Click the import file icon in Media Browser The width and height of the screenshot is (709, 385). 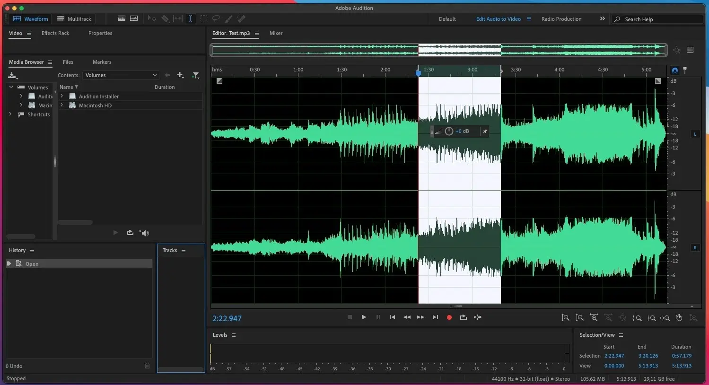click(x=13, y=76)
